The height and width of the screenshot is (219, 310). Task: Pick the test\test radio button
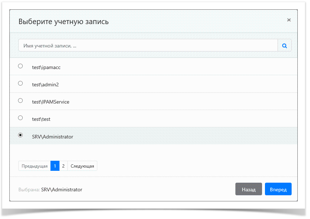[21, 118]
